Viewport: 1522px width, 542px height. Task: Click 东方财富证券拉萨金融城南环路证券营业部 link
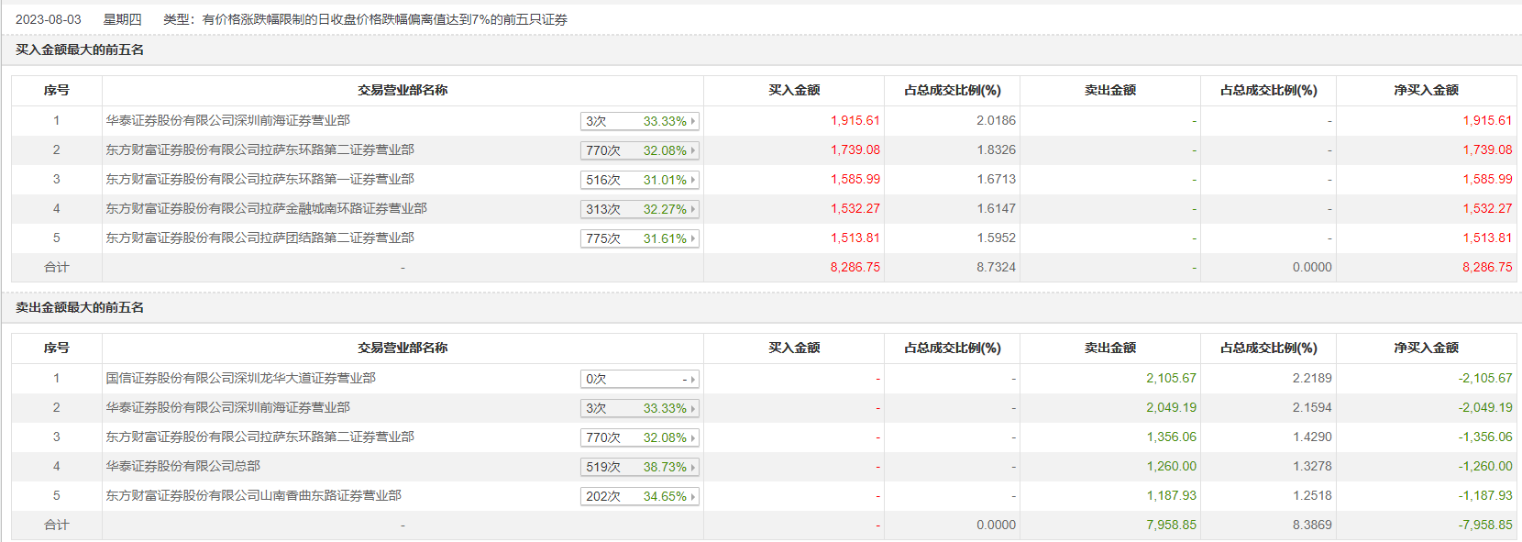coord(266,208)
